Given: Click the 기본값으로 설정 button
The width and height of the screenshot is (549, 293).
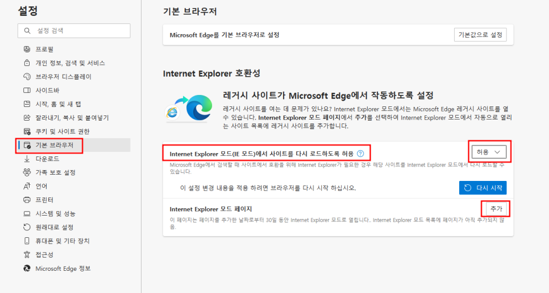Looking at the screenshot, I should [x=480, y=35].
